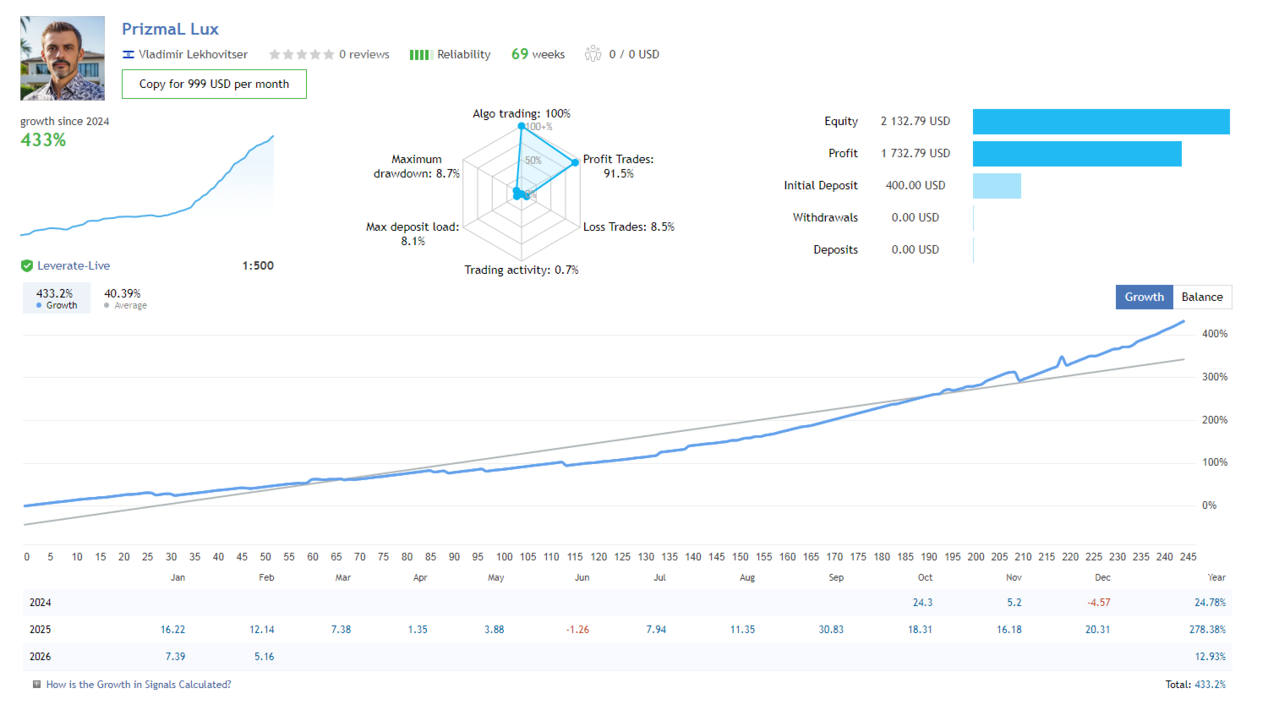Click the green verified icon beside Leverate-Live
The image size is (1268, 710).
(26, 265)
